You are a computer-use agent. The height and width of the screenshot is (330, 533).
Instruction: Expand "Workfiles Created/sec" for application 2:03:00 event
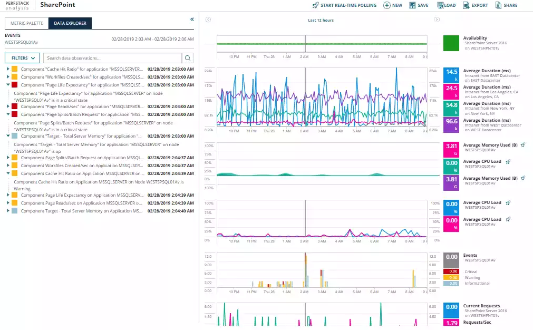point(8,77)
